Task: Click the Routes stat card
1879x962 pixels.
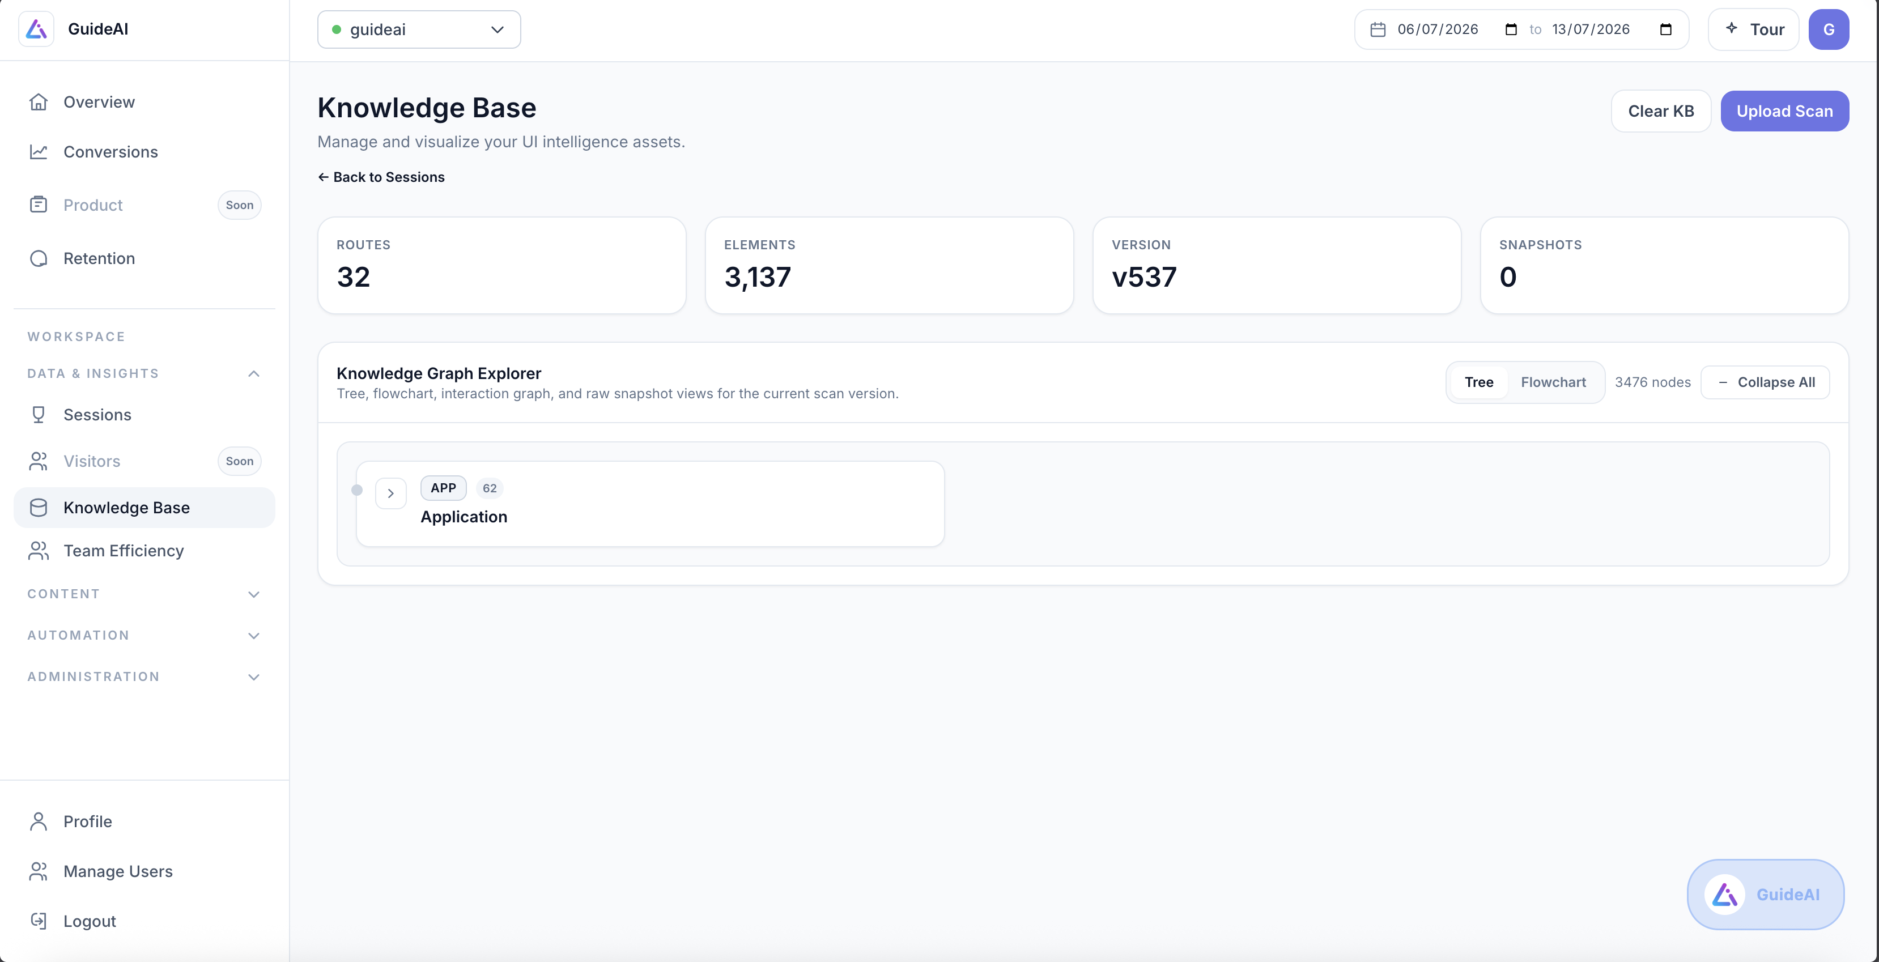Action: point(502,266)
